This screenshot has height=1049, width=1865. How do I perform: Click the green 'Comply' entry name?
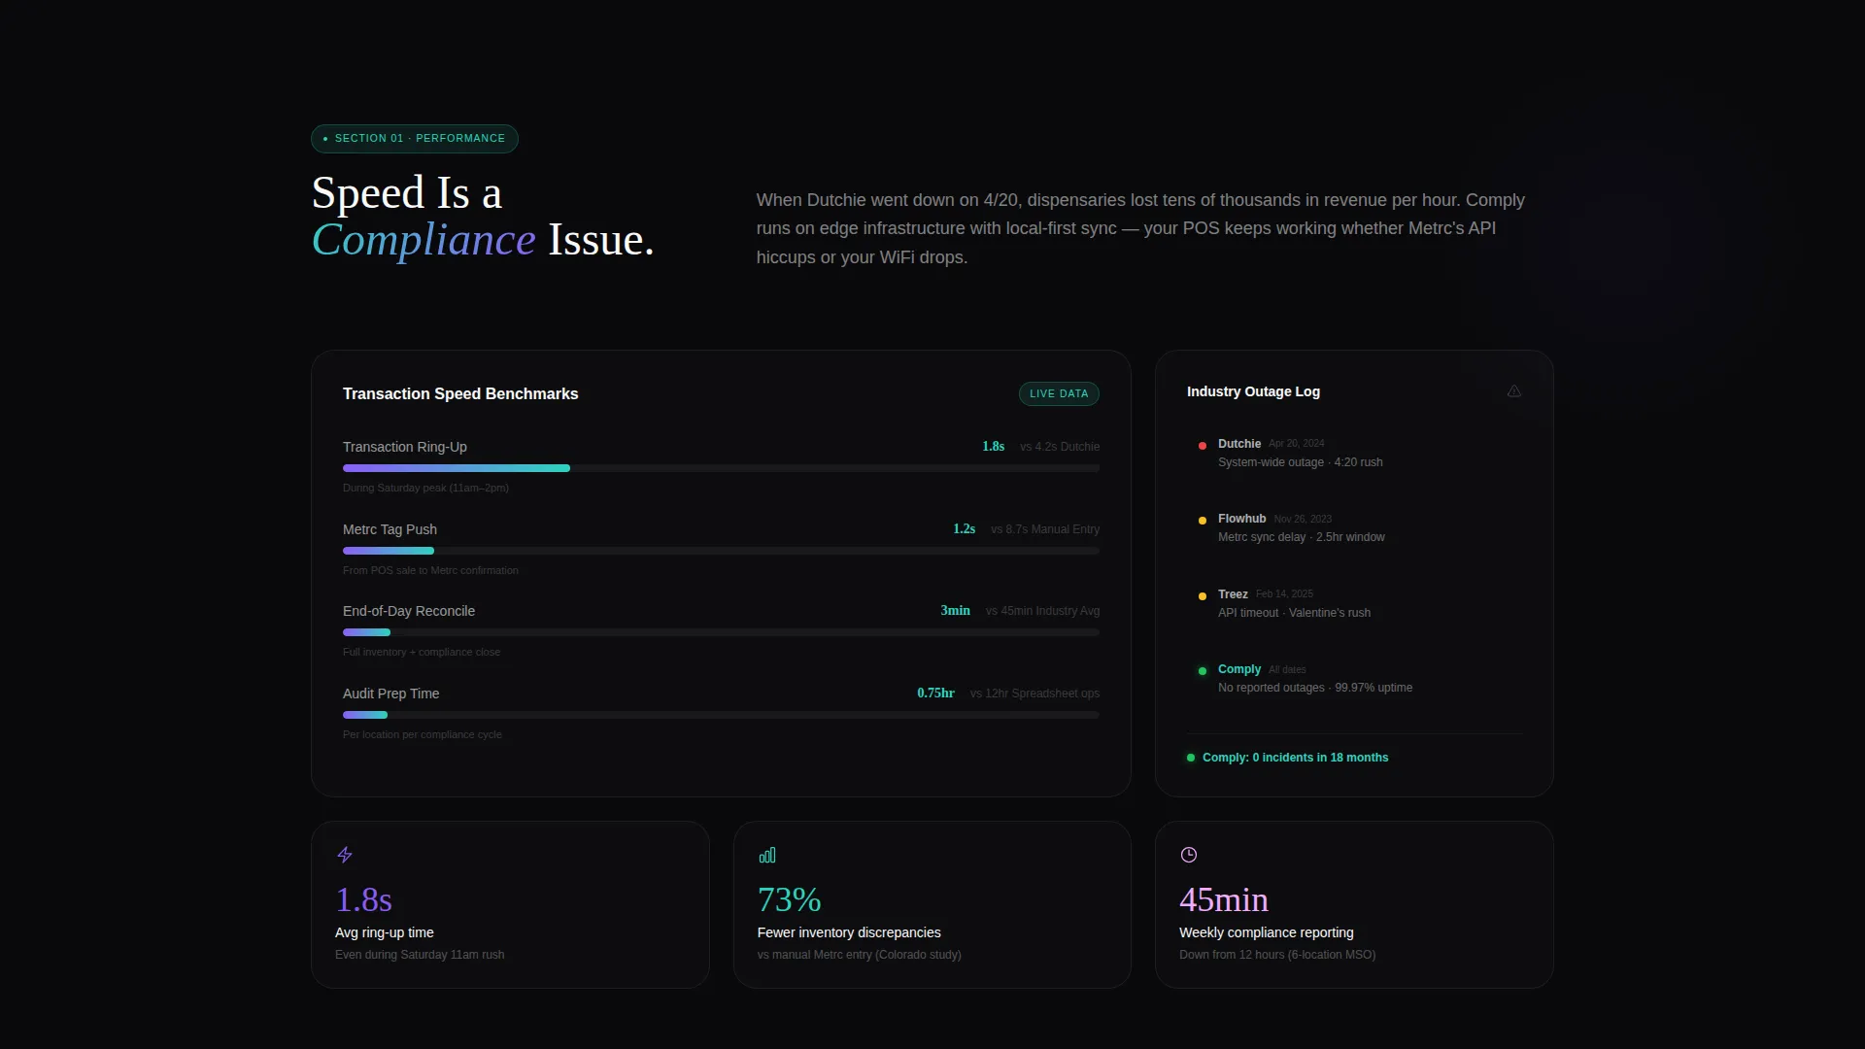tap(1239, 669)
